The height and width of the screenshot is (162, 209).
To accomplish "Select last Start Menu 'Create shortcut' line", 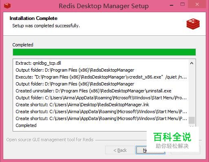I will click(x=101, y=118).
